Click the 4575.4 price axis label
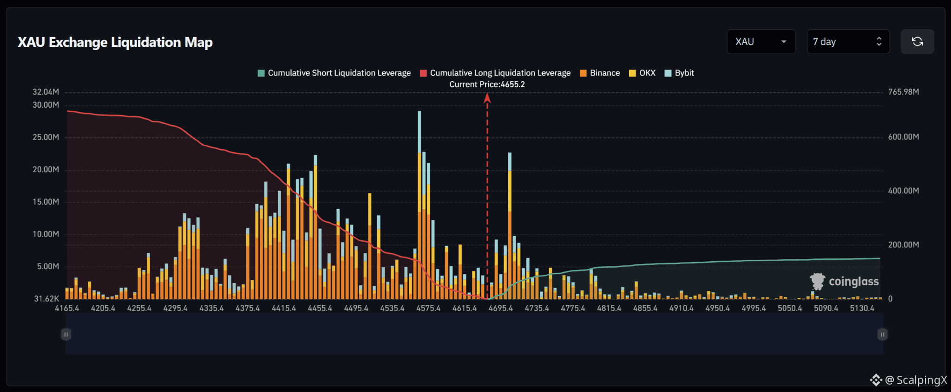951x392 pixels. point(428,308)
